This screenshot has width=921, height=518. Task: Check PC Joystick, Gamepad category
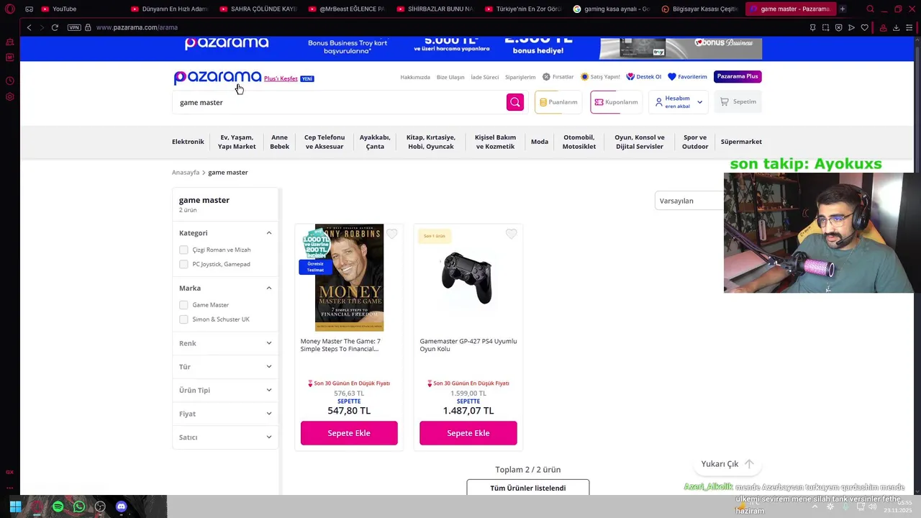[183, 264]
